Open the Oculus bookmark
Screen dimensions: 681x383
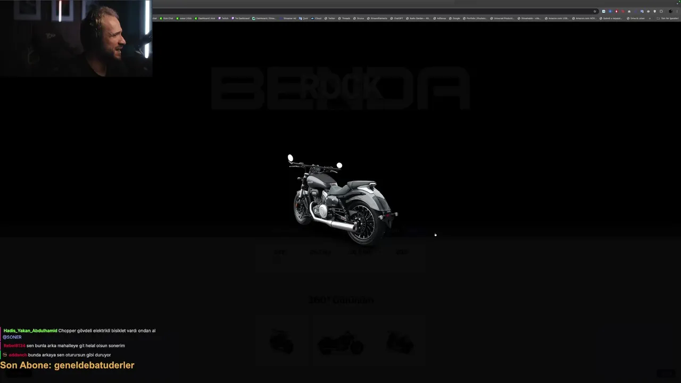[359, 18]
